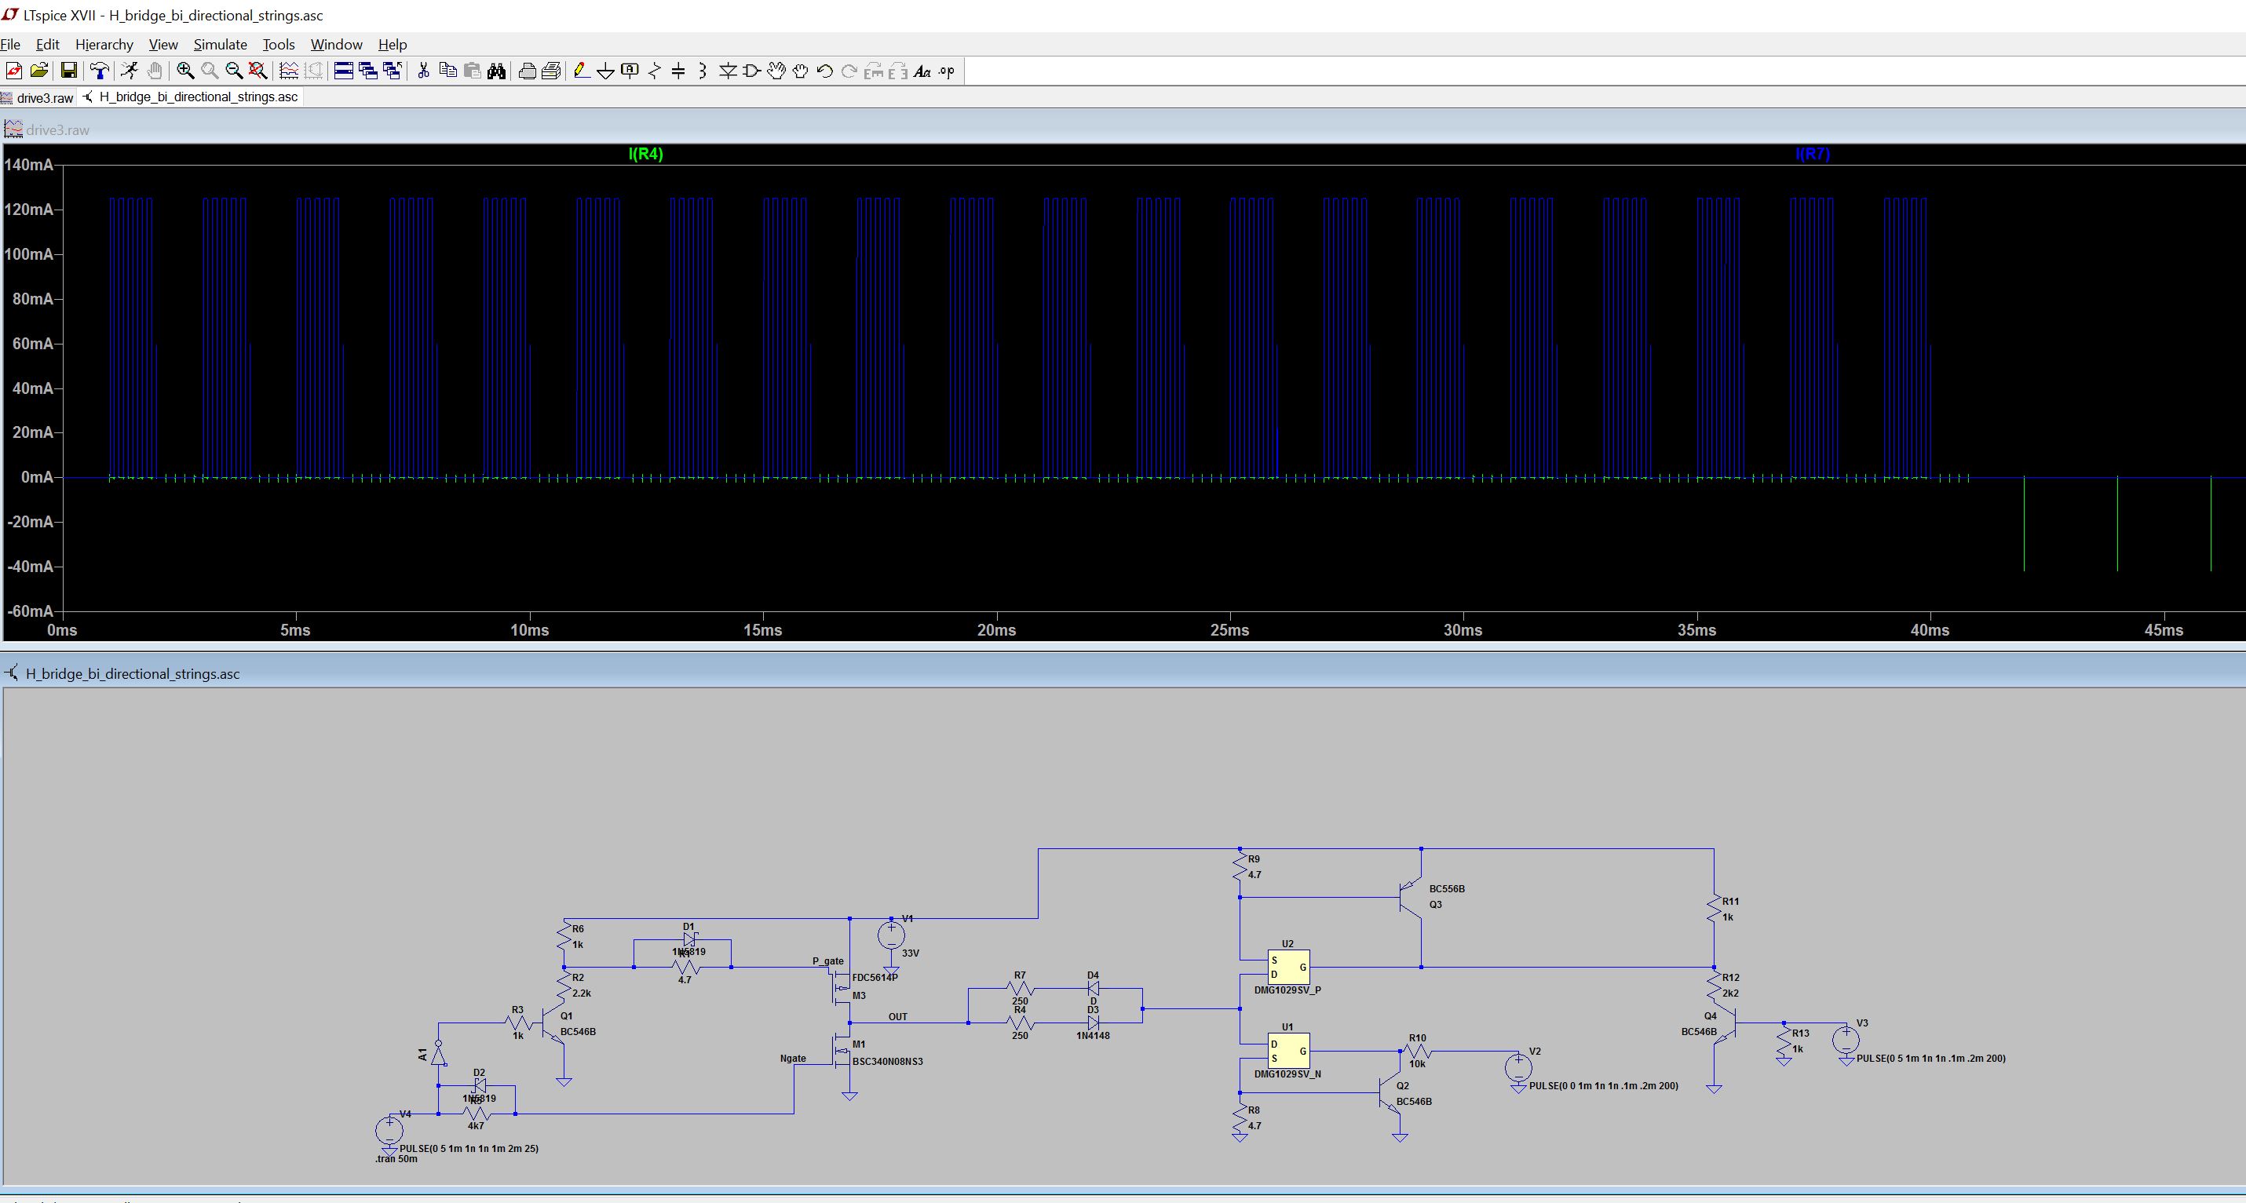Open the File menu
2246x1203 pixels.
(x=10, y=45)
